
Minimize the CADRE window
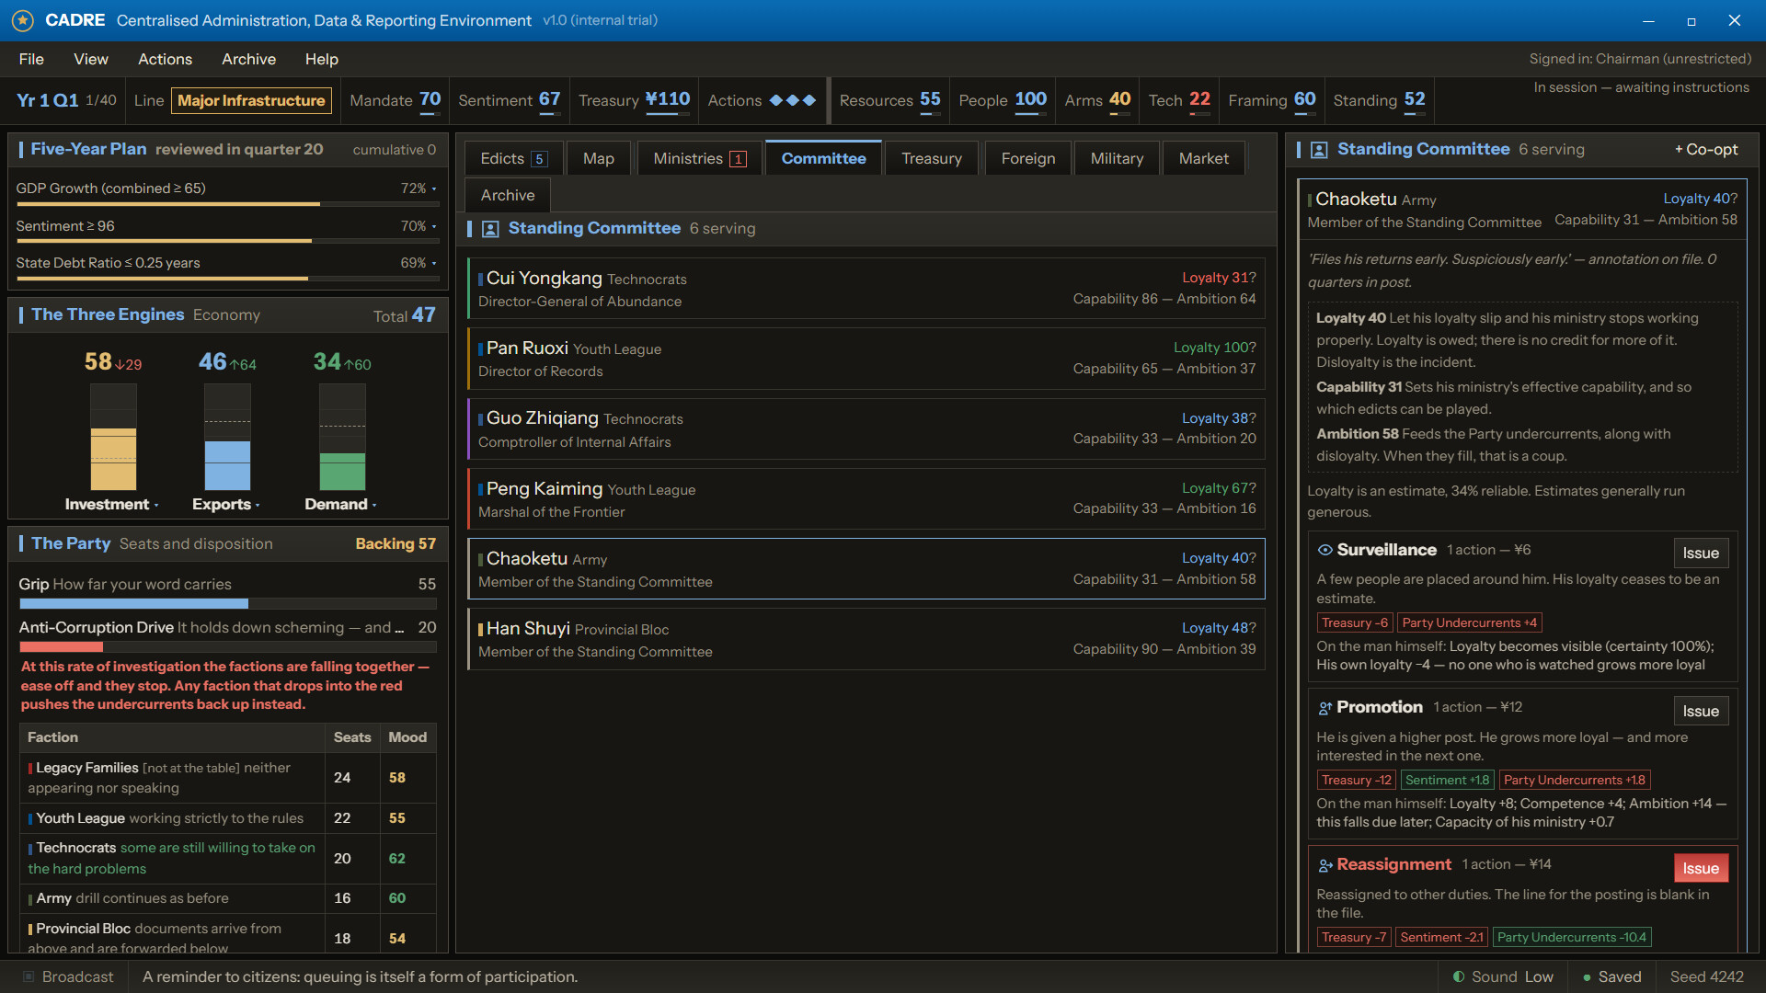1648,20
